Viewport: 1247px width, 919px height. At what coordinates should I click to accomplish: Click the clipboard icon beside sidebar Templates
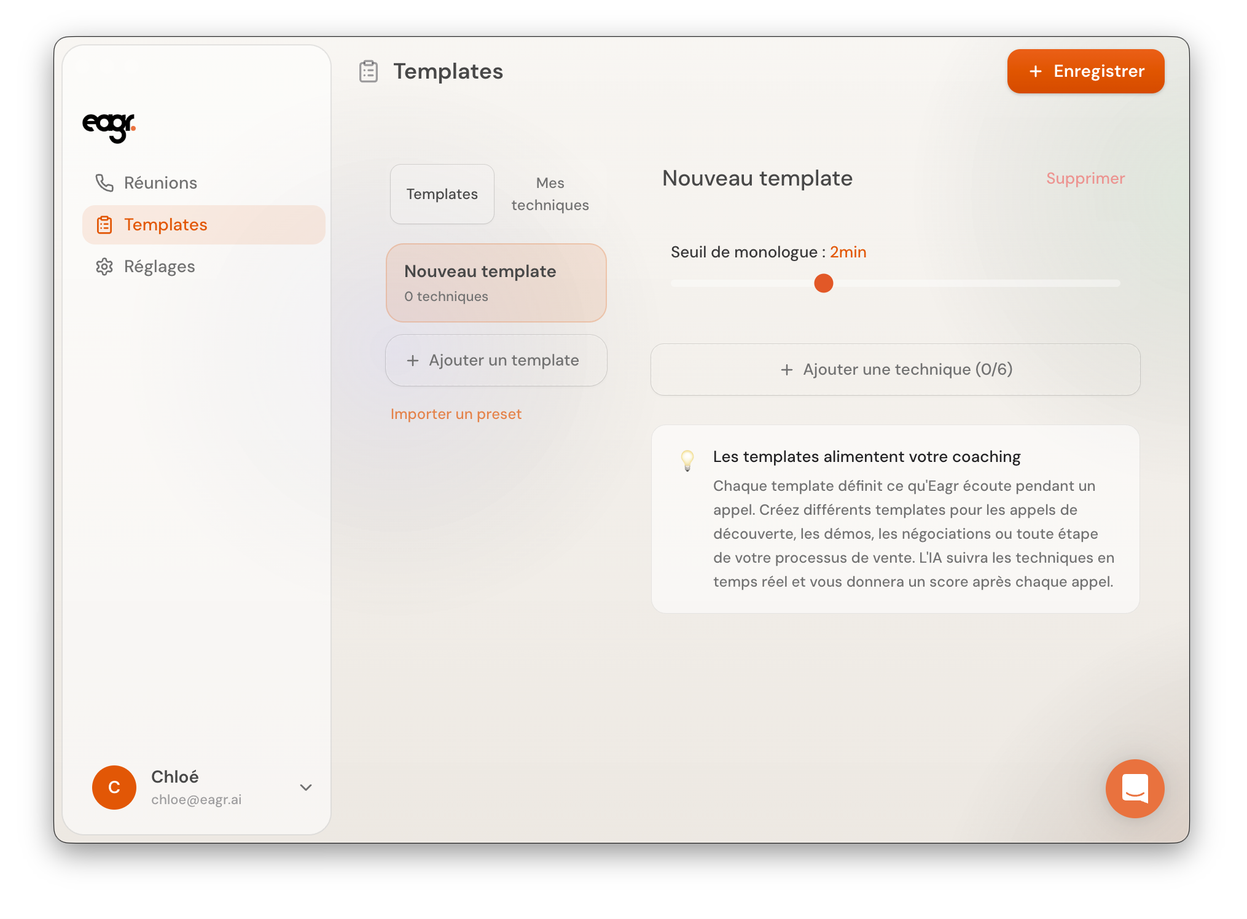click(x=104, y=225)
